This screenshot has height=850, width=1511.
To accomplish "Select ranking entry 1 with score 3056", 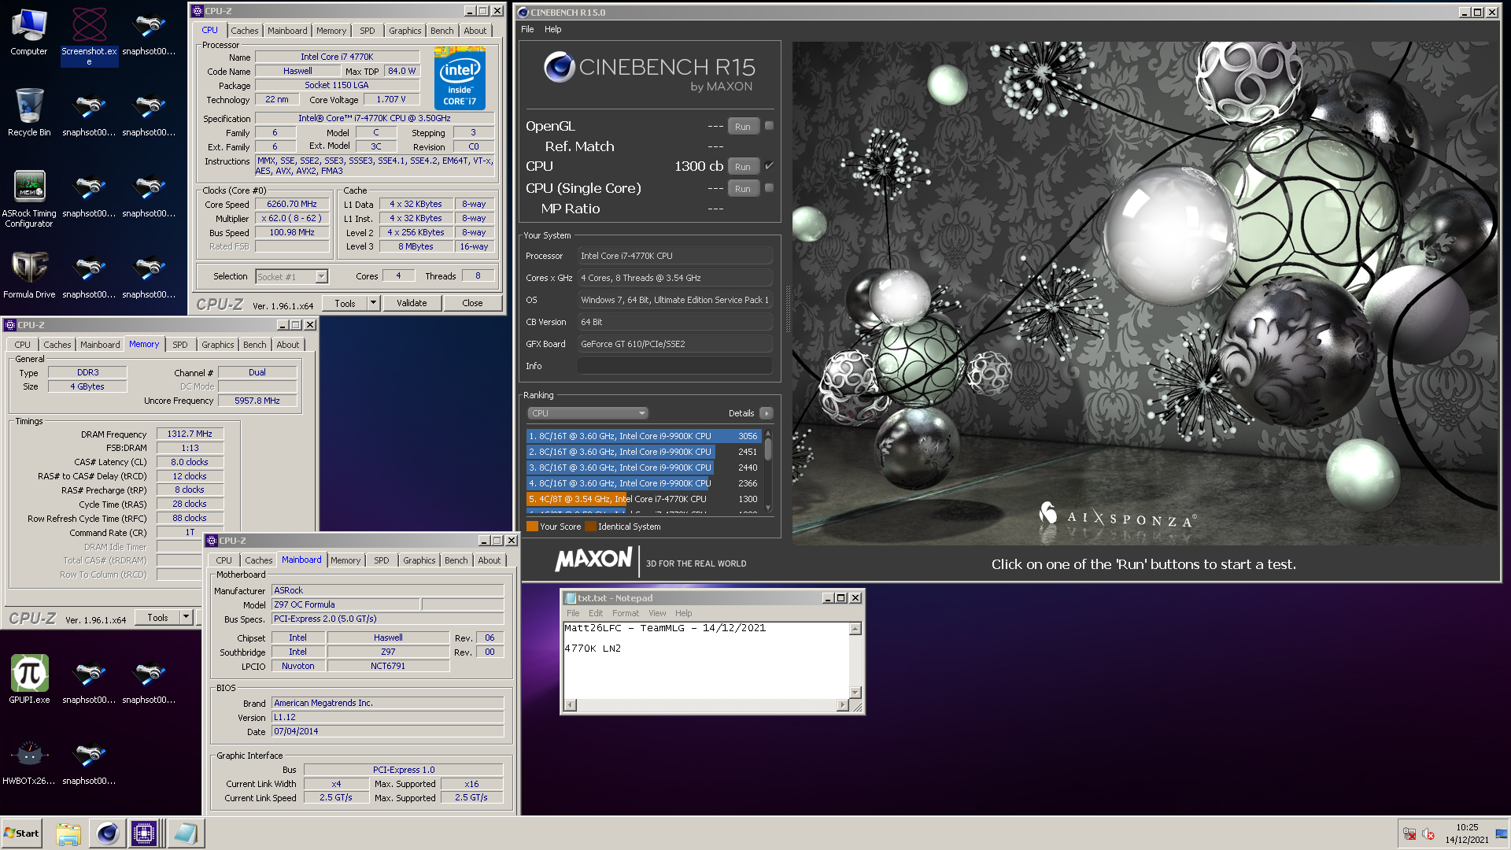I will pyautogui.click(x=643, y=436).
